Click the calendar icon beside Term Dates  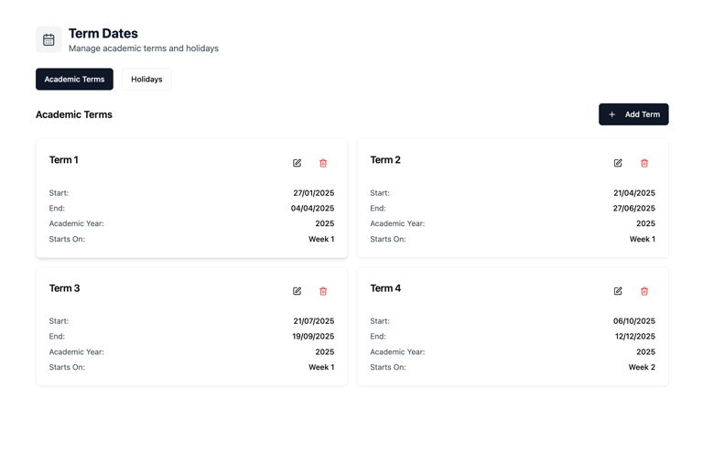[x=49, y=39]
